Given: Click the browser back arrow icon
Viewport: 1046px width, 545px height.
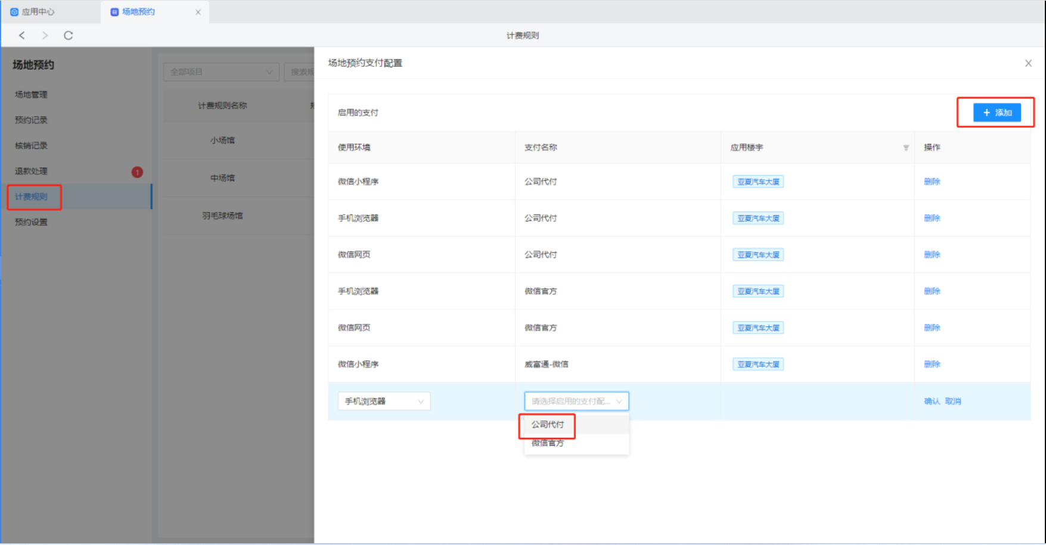Looking at the screenshot, I should (x=22, y=35).
